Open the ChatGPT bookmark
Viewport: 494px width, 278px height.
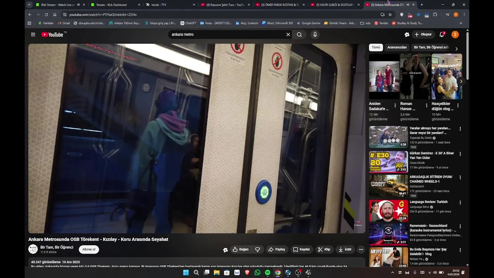coord(188,23)
